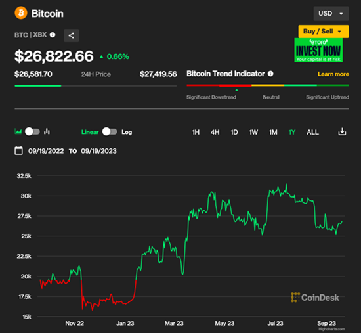Open the calendar date picker icon
361x333 pixels.
[18, 150]
